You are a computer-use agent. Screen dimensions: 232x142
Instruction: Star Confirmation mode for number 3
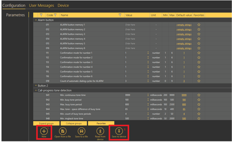point(199,62)
